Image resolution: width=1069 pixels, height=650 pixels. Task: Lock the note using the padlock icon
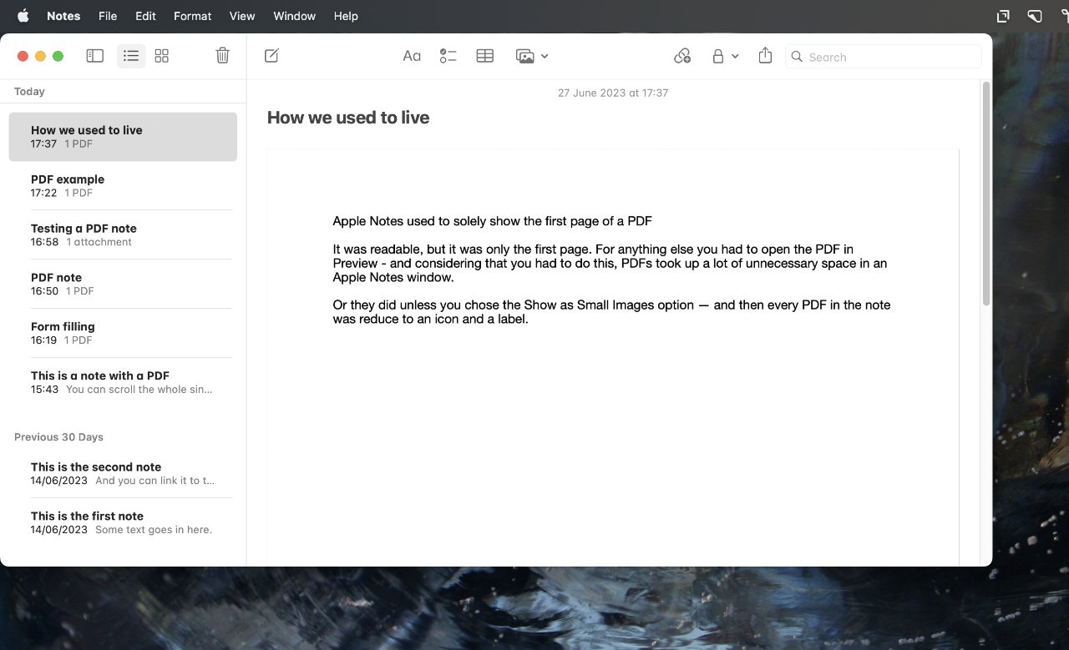coord(718,55)
